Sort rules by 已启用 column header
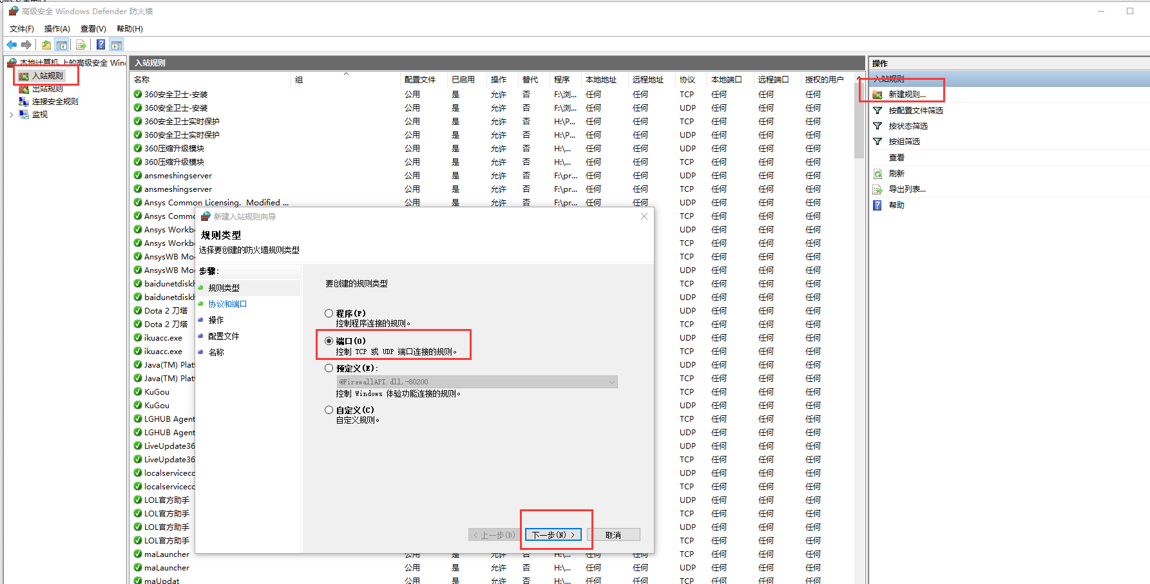The width and height of the screenshot is (1150, 584). 467,79
